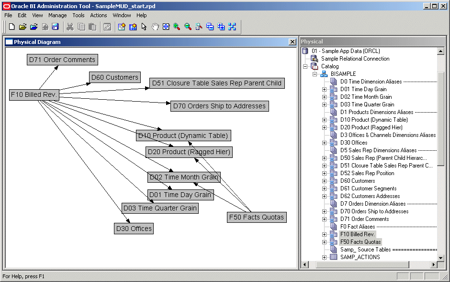Select the D03 Time Quarter Grain diagram box
The width and height of the screenshot is (450, 282).
160,208
